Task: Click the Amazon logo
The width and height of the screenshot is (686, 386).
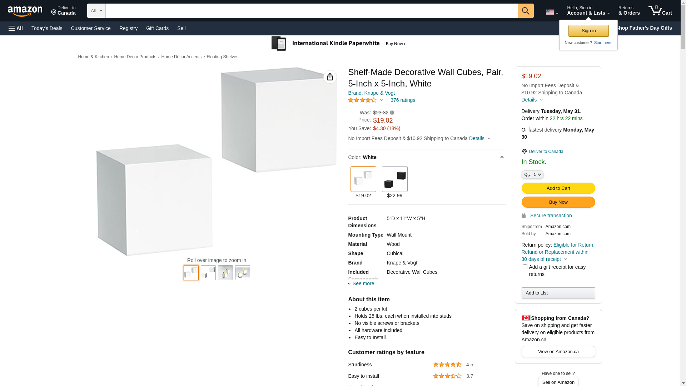Action: click(25, 11)
